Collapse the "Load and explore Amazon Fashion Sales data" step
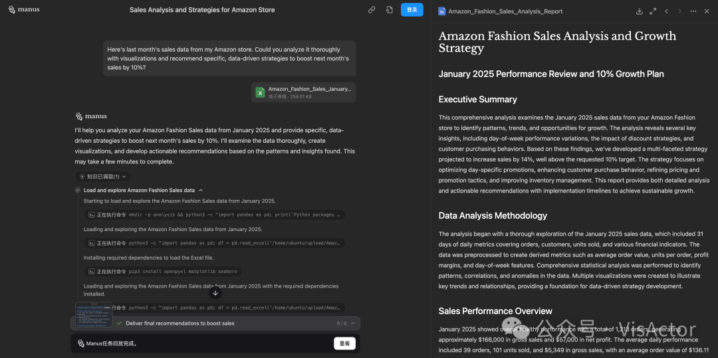 pos(201,190)
